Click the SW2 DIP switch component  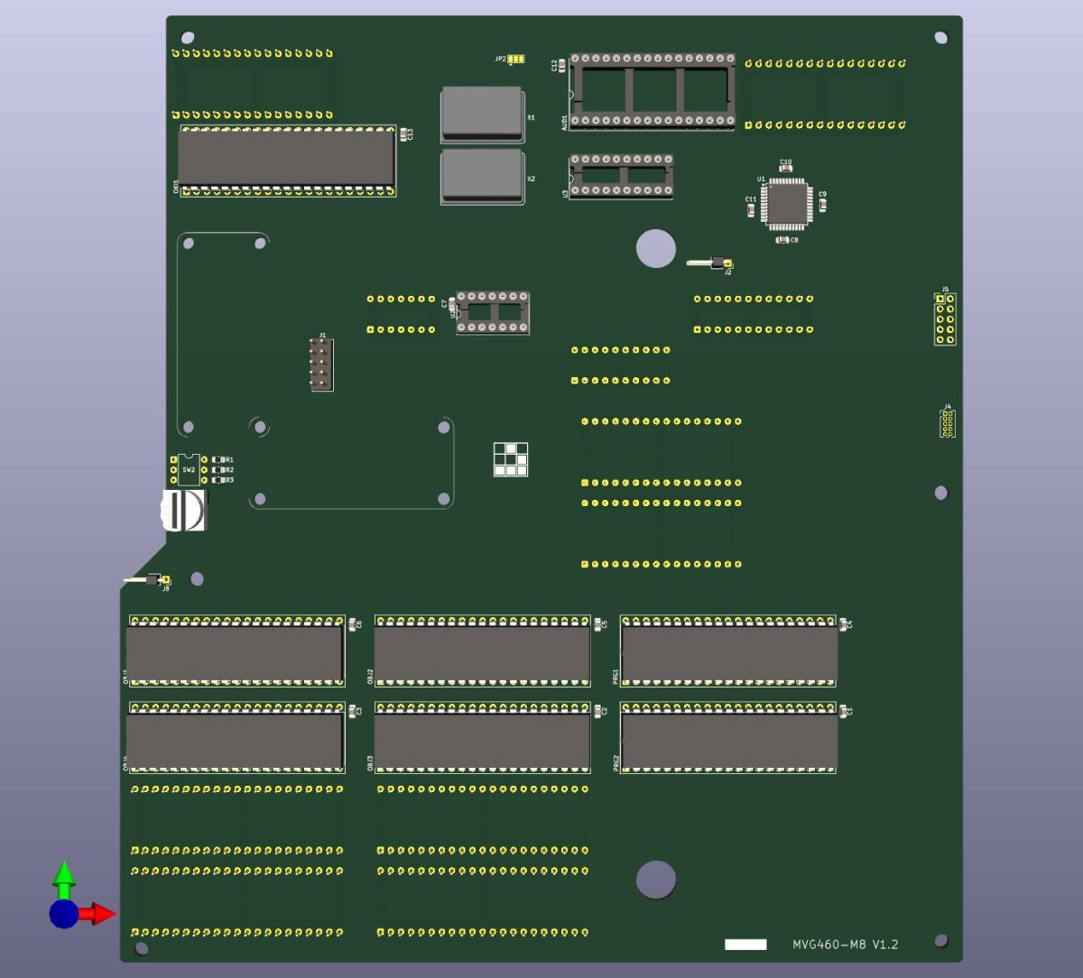(x=189, y=469)
